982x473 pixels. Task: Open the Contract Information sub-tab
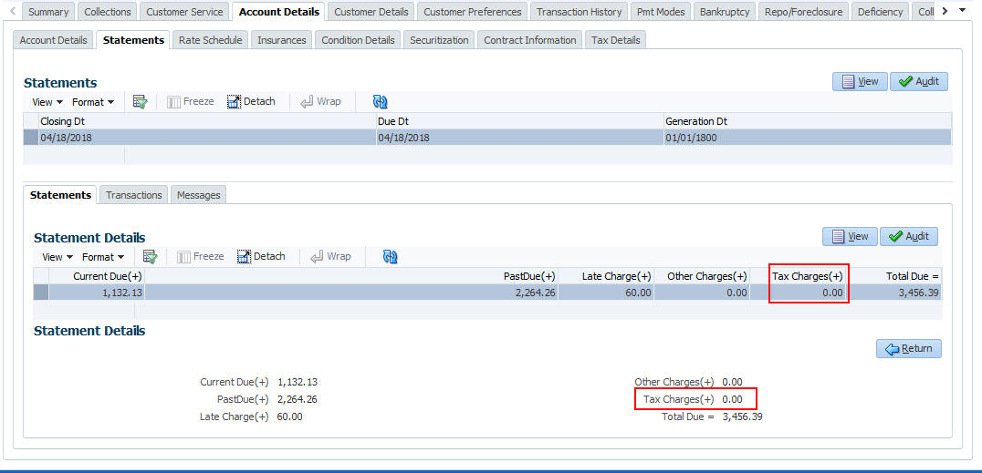[530, 40]
